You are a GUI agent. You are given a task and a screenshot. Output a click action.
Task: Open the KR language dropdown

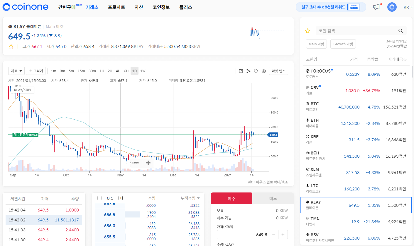coord(408,7)
